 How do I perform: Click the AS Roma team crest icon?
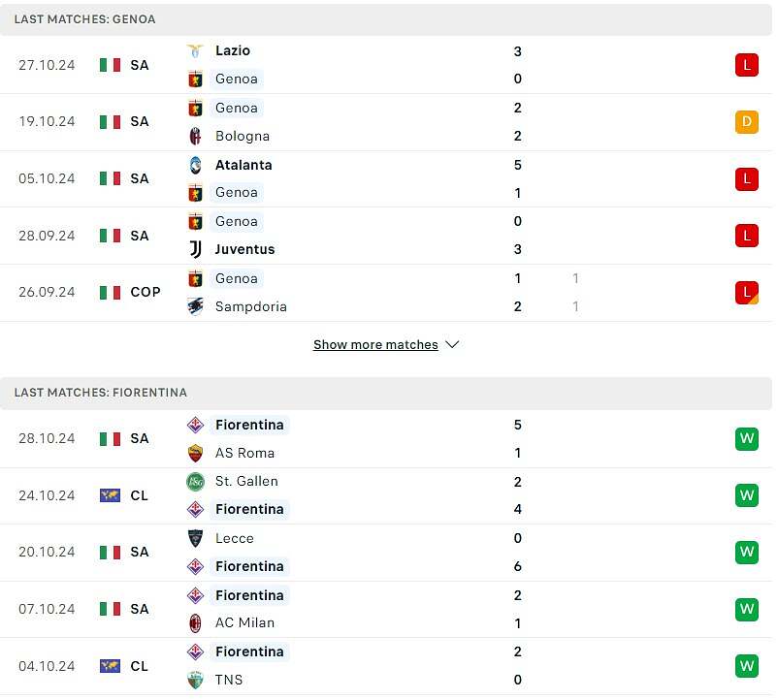pos(195,453)
